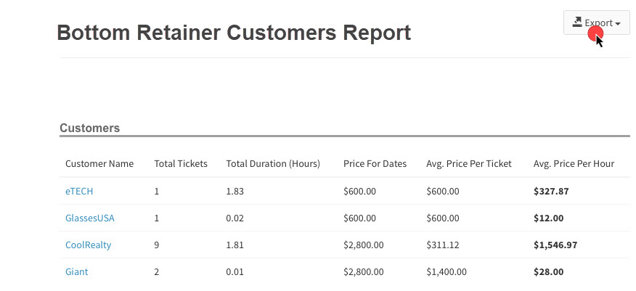Click the Avg. Price Per Ticket header

tap(469, 164)
